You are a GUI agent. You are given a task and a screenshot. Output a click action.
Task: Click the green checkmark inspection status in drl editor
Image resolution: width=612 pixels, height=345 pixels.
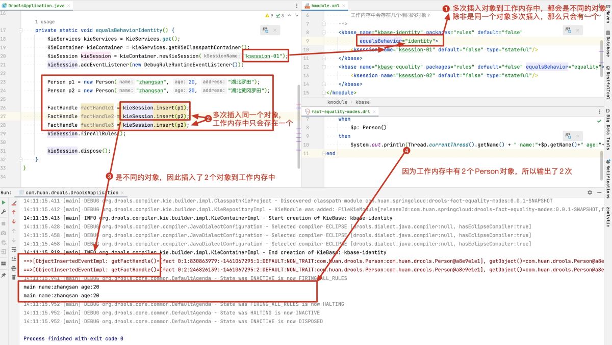point(600,121)
